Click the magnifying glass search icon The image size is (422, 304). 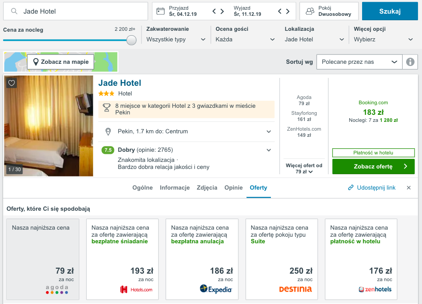[x=15, y=11]
